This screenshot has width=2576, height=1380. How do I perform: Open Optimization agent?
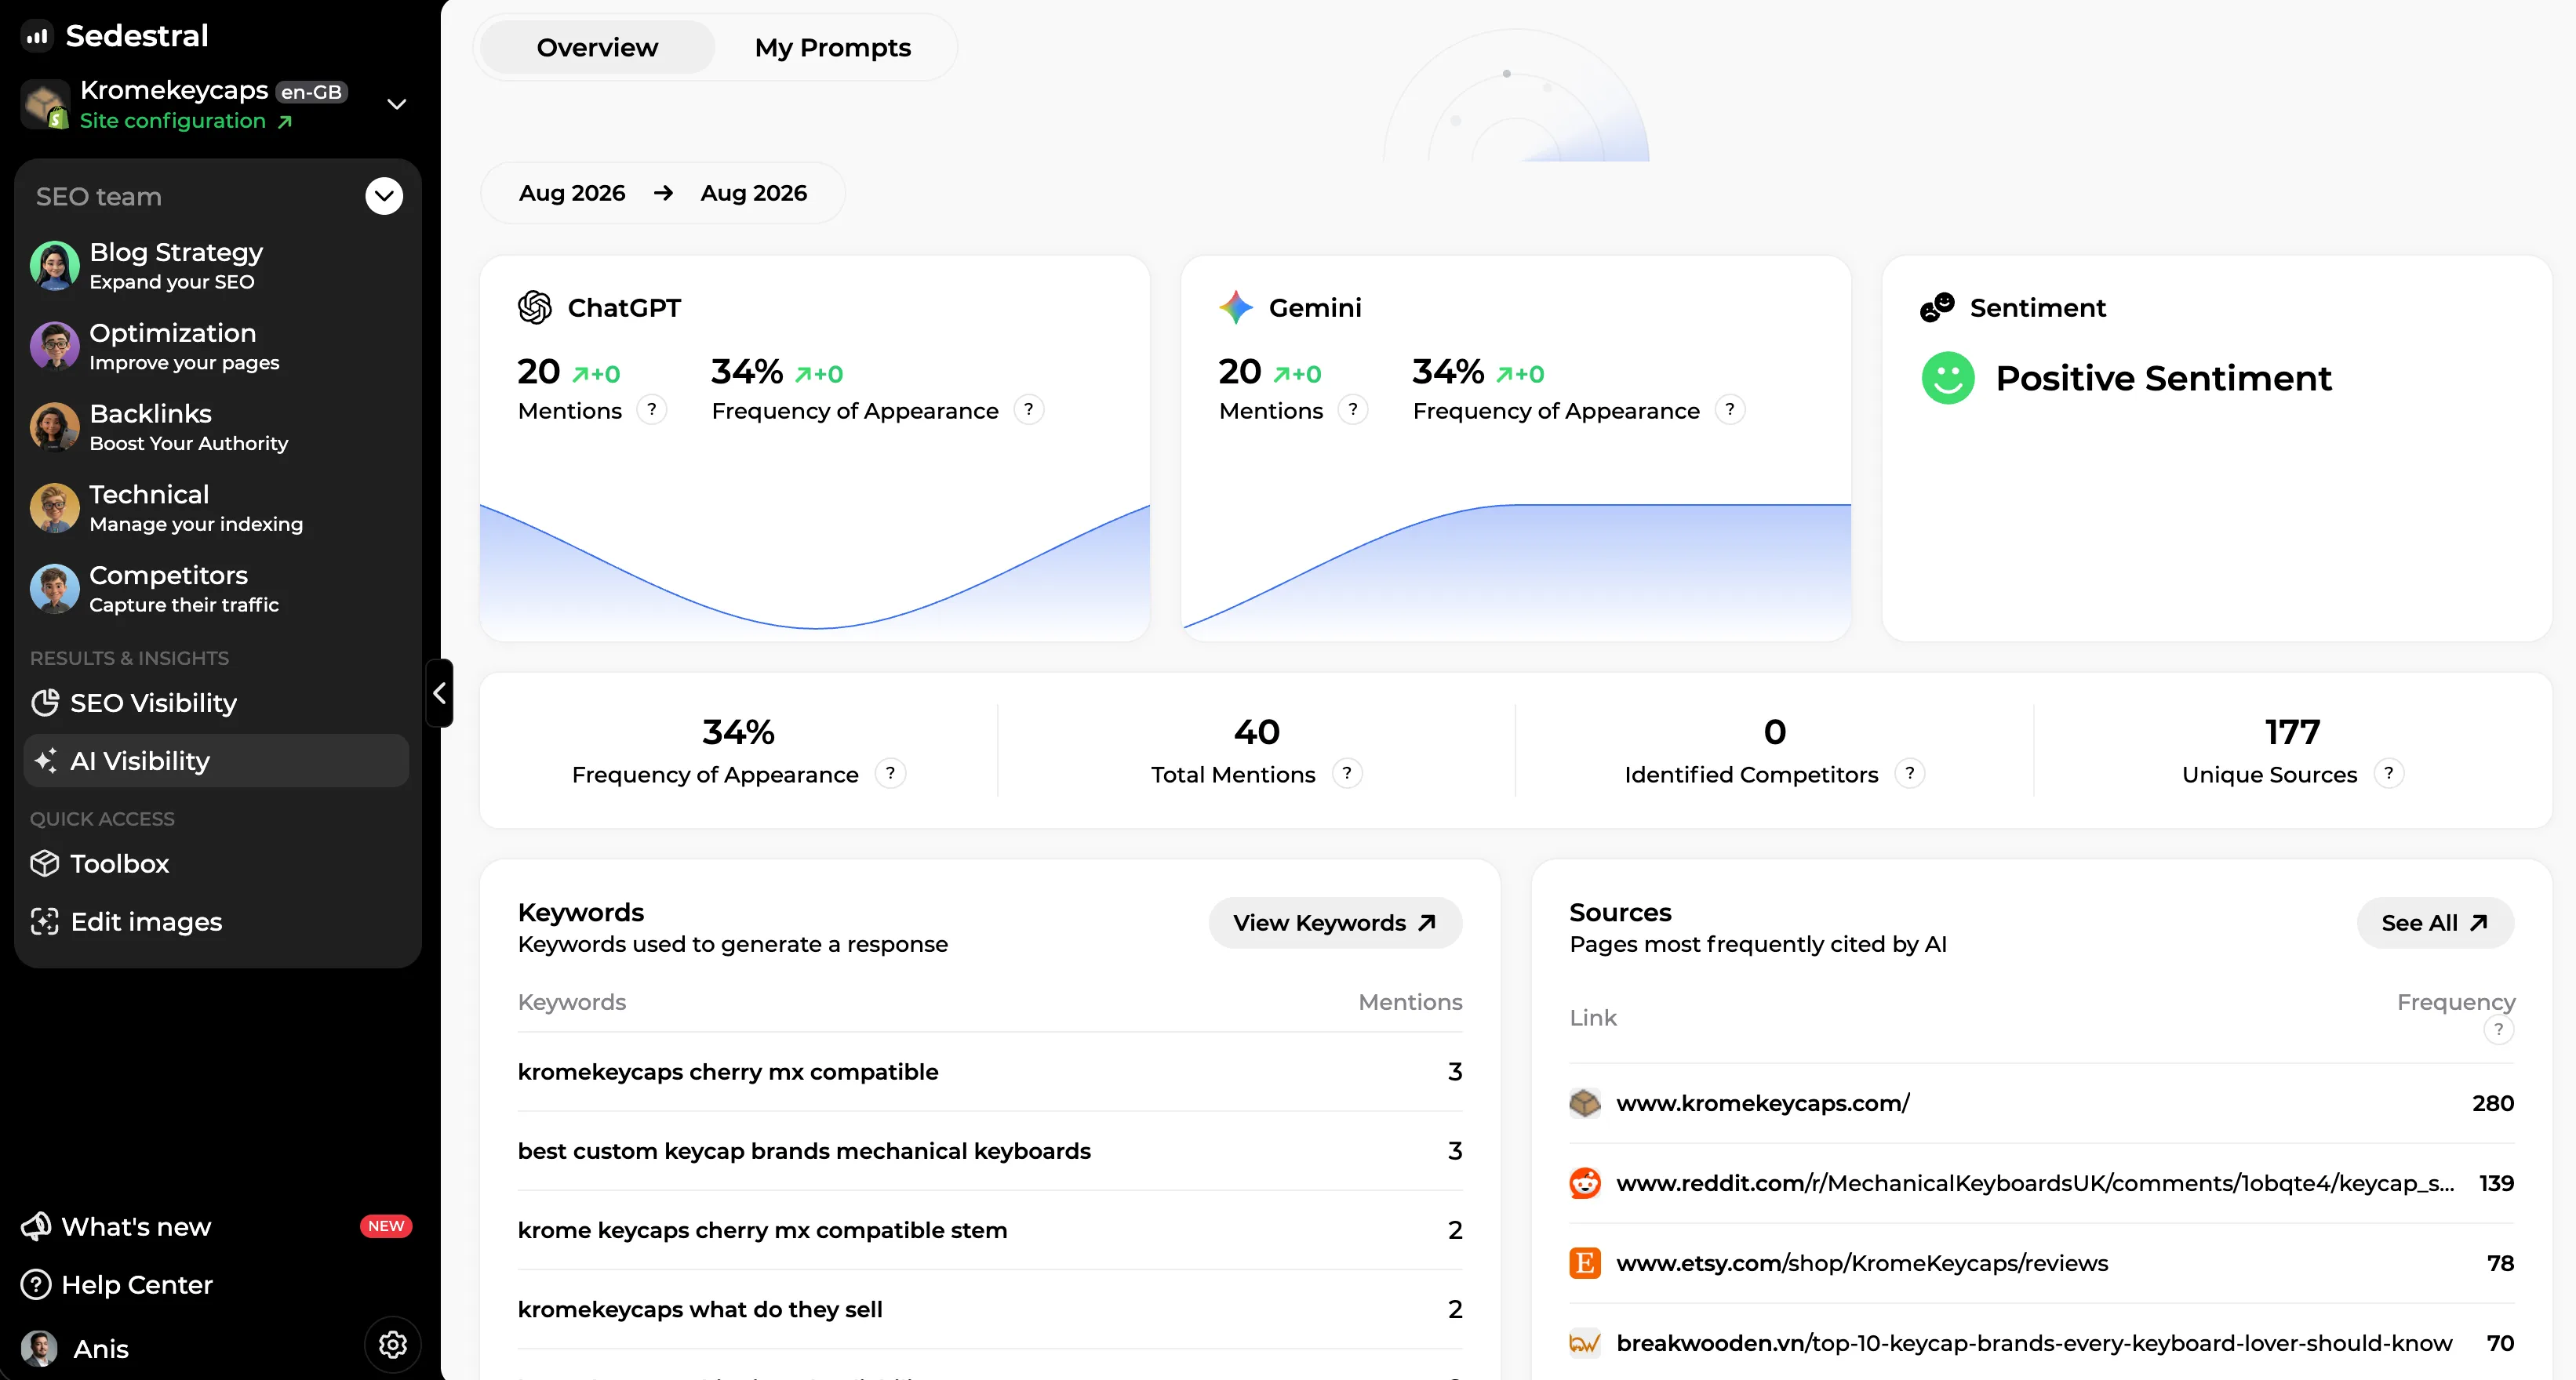[x=217, y=347]
